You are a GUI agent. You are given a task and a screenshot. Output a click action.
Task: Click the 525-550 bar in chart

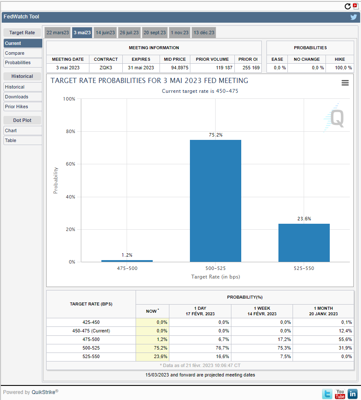[304, 243]
